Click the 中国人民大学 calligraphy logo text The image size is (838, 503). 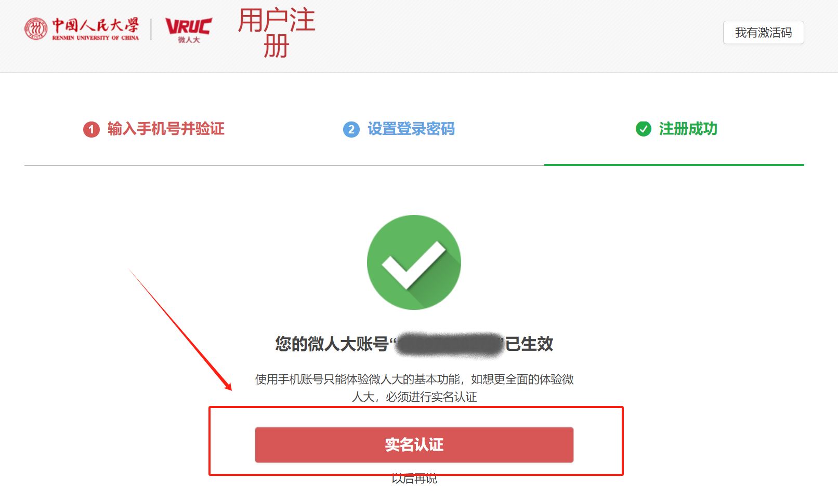pyautogui.click(x=96, y=25)
